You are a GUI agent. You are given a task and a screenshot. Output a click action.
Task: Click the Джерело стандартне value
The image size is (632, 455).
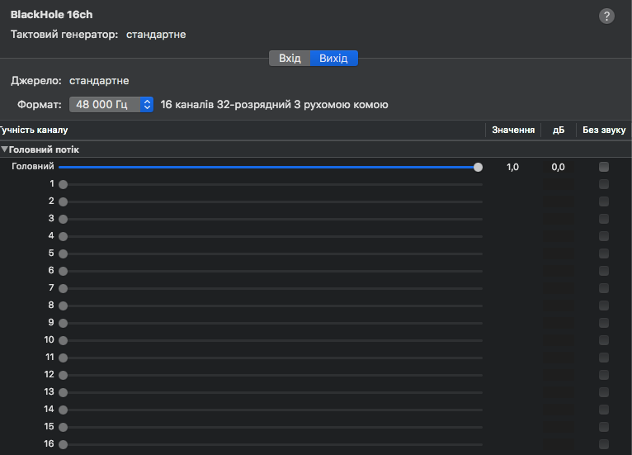coord(99,81)
